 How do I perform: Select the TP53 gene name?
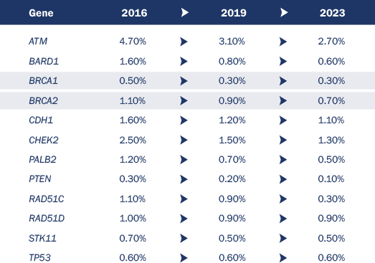point(39,258)
